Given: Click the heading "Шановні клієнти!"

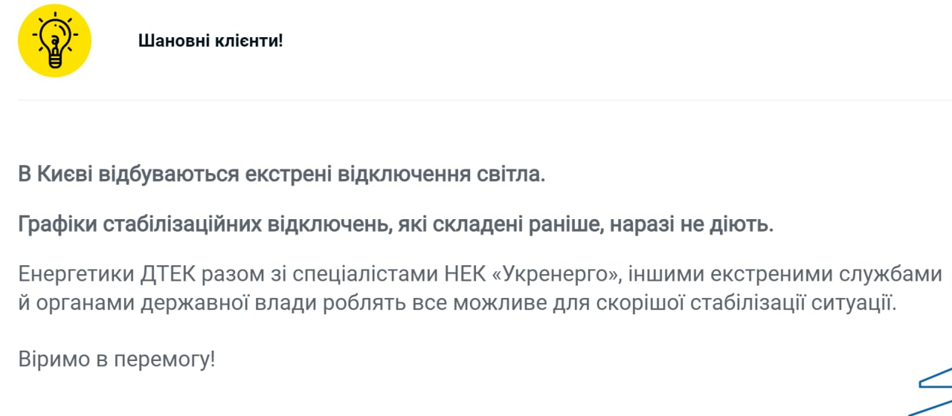Looking at the screenshot, I should tap(210, 41).
